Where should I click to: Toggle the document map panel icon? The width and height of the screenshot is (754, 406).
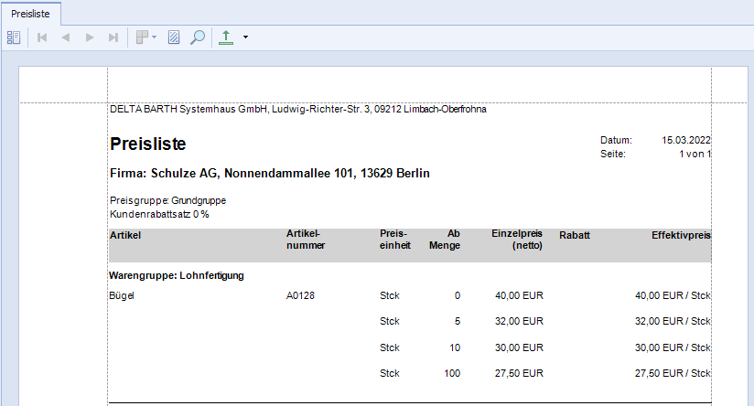coord(13,37)
